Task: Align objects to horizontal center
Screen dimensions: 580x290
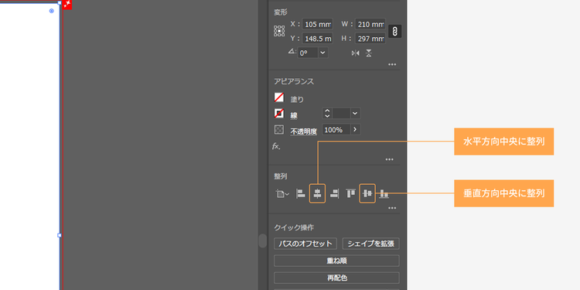Action: (x=317, y=193)
